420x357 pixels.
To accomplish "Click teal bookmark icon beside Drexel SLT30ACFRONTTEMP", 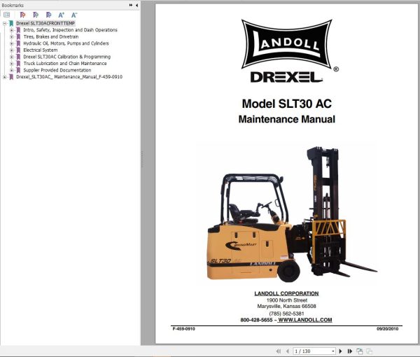I will point(11,23).
